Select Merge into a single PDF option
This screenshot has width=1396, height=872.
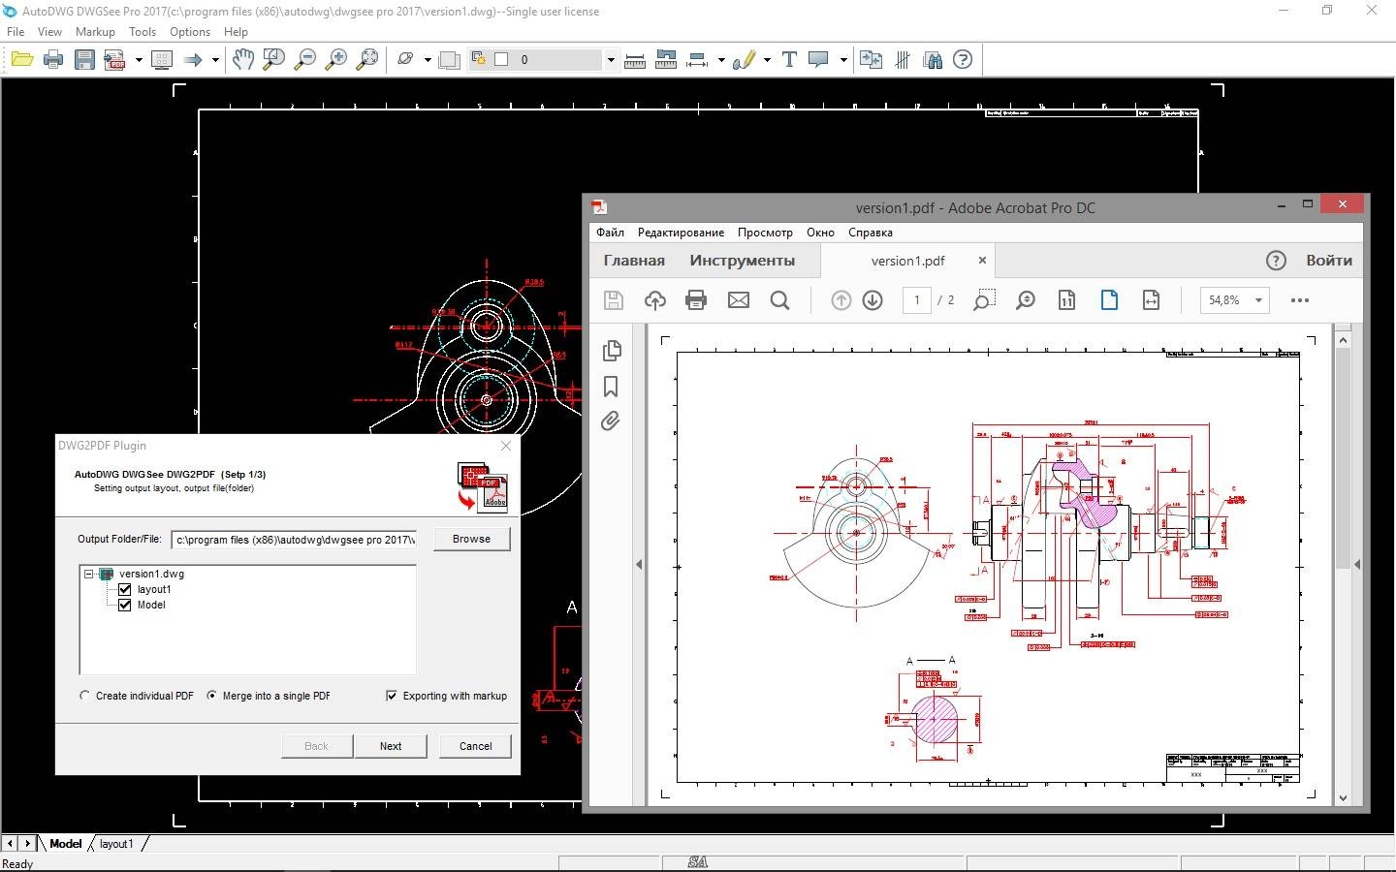point(212,696)
